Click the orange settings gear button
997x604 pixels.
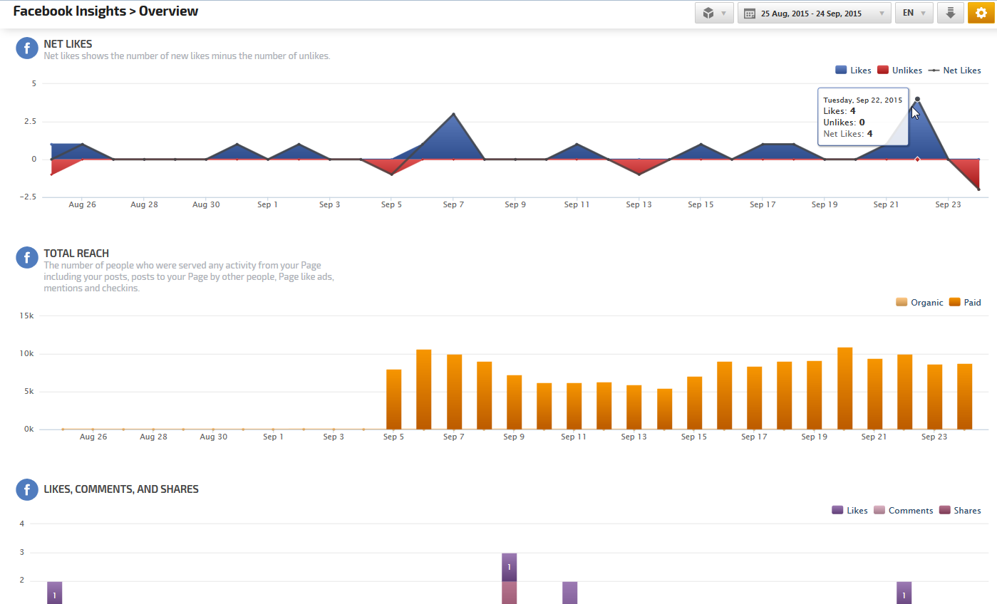(981, 13)
